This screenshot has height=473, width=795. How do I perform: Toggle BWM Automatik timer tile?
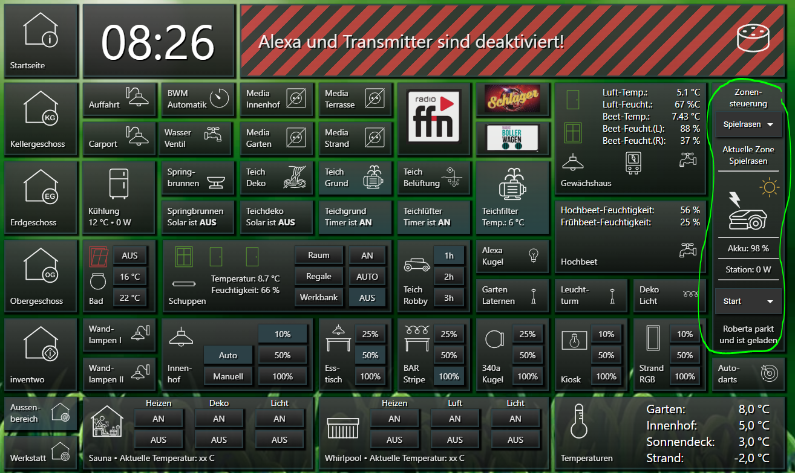[x=198, y=99]
